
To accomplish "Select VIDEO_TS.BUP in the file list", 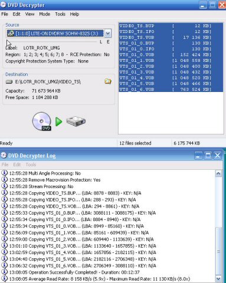I will coord(171,26).
